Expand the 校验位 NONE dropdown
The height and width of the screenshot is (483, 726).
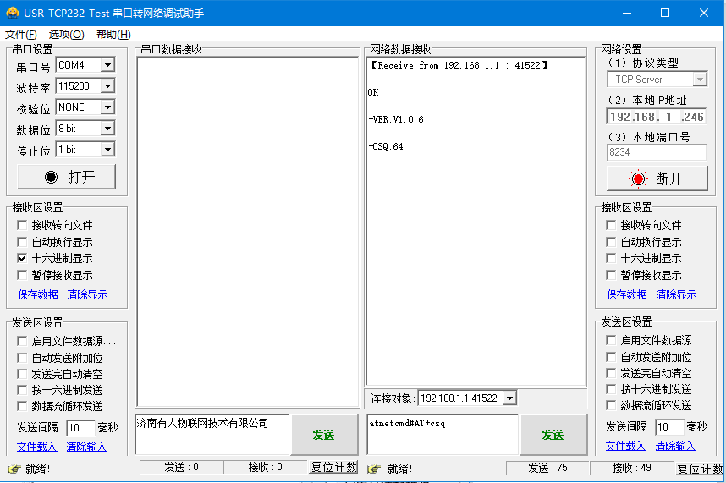107,107
